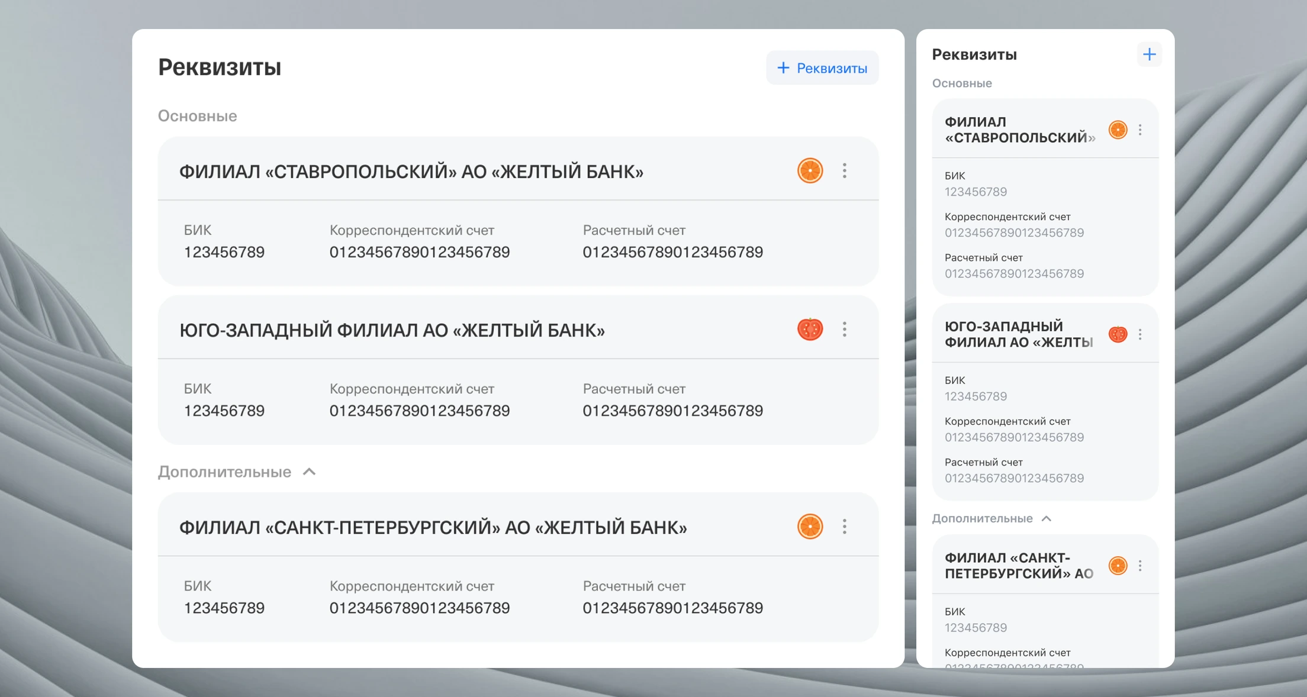Click side panel title 'ЮГО-ЗАПАДНЫЙ ФИЛИАЛ АО'
The width and height of the screenshot is (1307, 697).
point(1019,334)
